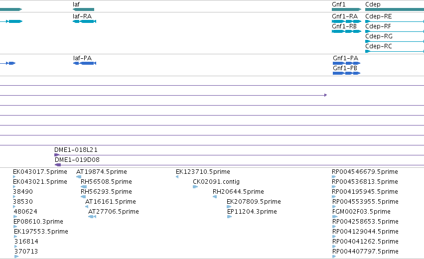424x259 pixels.
Task: Select EST EP11204.3prime
Action: 252,212
